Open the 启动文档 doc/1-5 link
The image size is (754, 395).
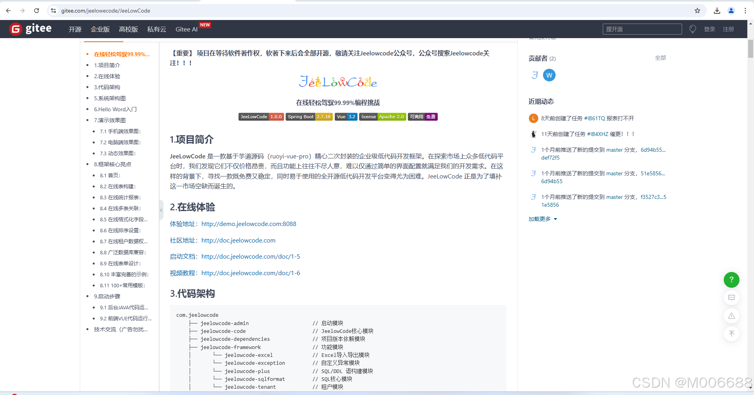[x=251, y=257]
